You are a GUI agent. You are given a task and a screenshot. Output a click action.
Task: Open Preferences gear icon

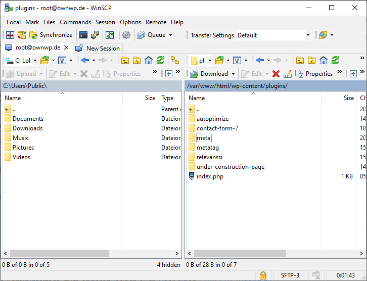point(126,35)
